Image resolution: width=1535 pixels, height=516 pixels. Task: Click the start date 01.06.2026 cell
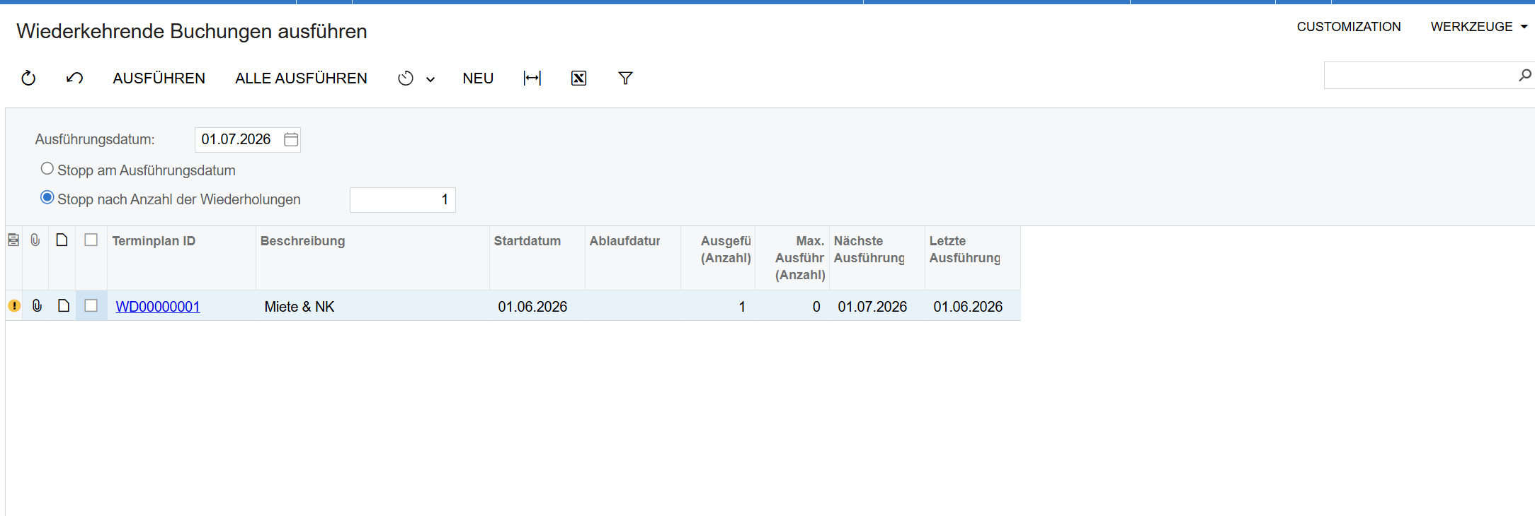pos(537,306)
